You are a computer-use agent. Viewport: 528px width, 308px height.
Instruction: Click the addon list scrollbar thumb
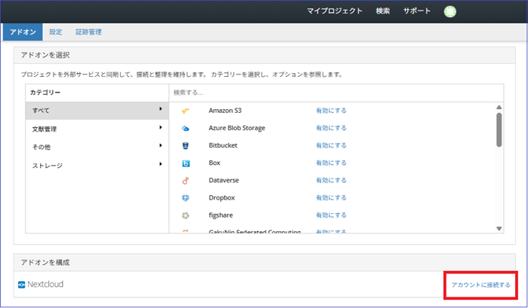pos(499,130)
